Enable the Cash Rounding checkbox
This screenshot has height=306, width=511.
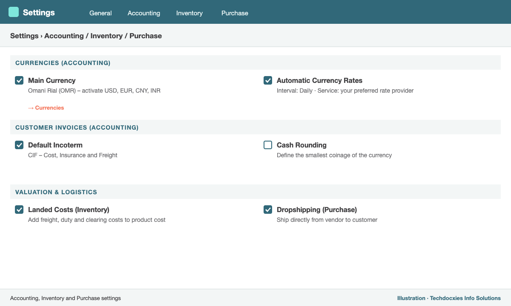pos(268,145)
